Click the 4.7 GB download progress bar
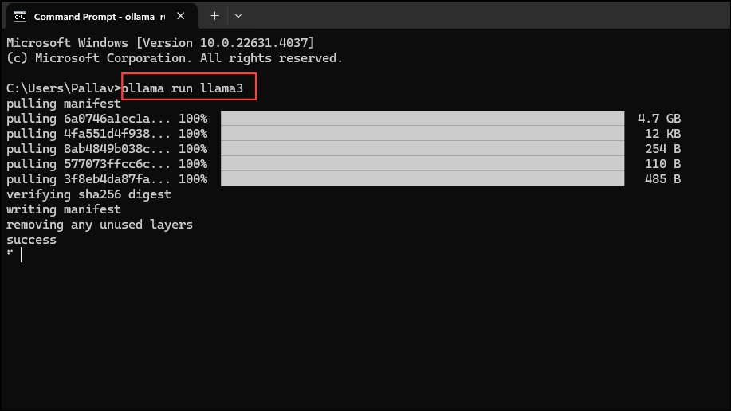Viewport: 731px width, 411px height. coord(422,119)
